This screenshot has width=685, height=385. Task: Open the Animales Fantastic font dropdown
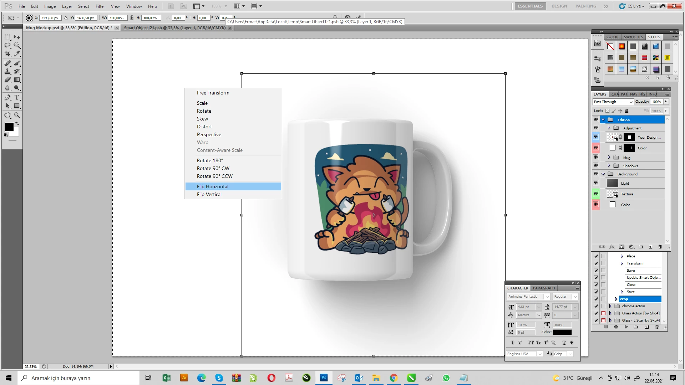547,297
